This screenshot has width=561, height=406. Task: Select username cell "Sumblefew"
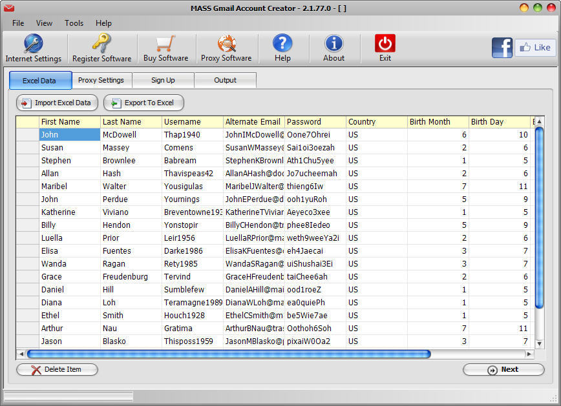(193, 289)
